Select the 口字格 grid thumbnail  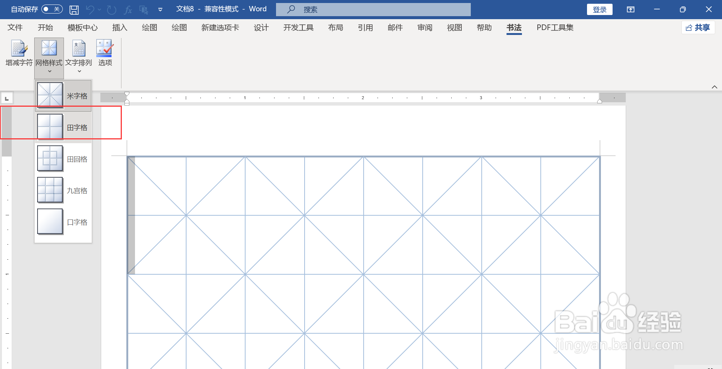coord(50,222)
